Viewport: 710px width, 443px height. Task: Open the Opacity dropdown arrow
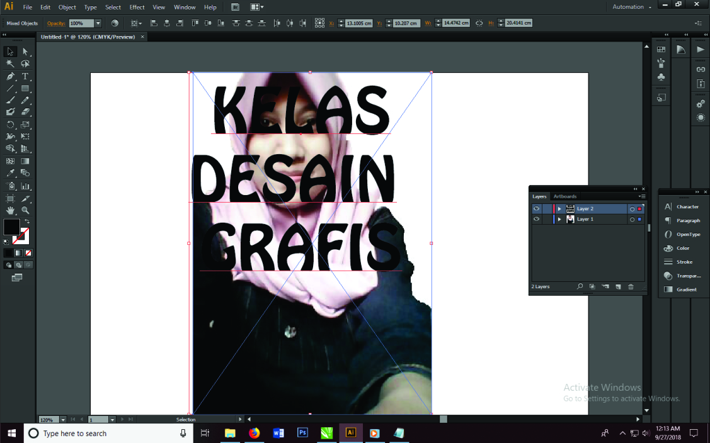(98, 23)
